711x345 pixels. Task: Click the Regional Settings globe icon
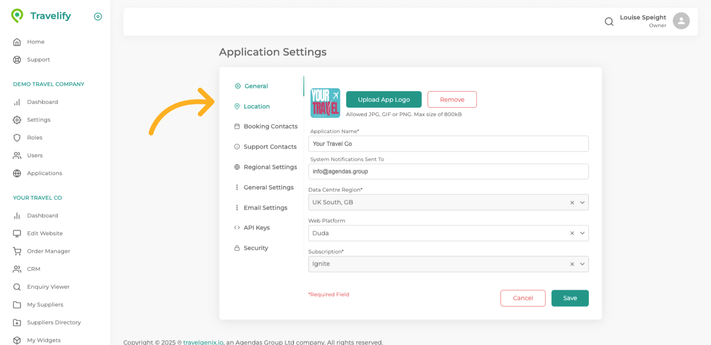click(x=237, y=167)
